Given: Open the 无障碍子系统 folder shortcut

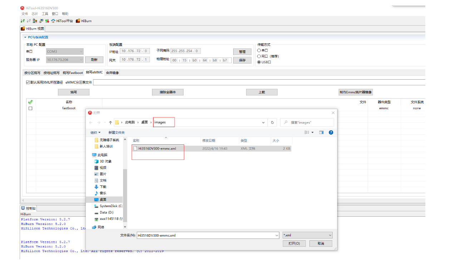Looking at the screenshot, I should pyautogui.click(x=107, y=140).
